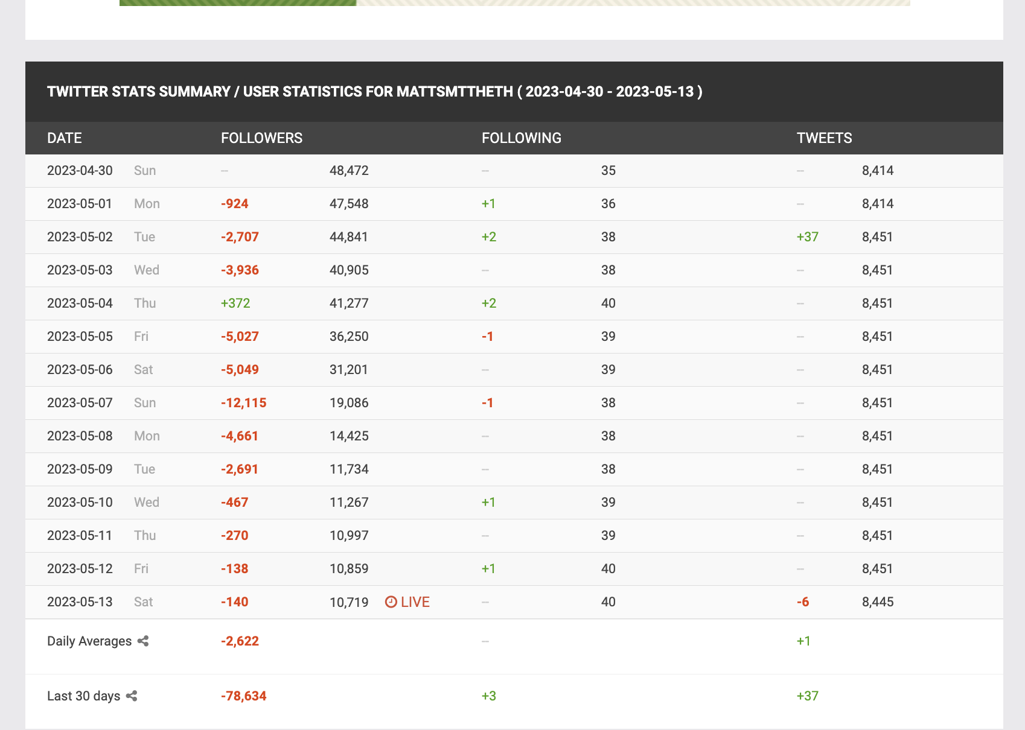The image size is (1025, 730).
Task: Select the date 2023-05-04
Action: (80, 303)
